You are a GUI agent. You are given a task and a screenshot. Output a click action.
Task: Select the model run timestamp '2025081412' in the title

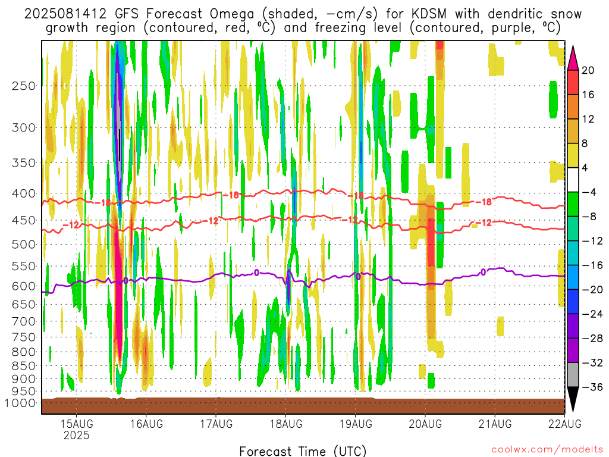coord(65,14)
